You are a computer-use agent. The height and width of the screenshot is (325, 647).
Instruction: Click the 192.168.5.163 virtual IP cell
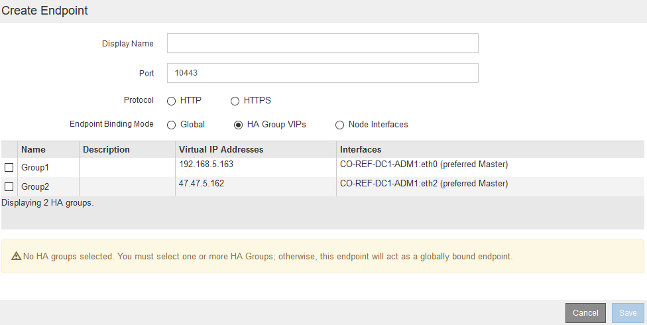206,164
